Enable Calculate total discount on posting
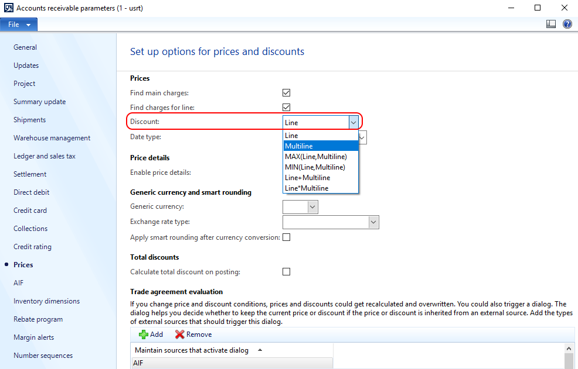 [287, 272]
